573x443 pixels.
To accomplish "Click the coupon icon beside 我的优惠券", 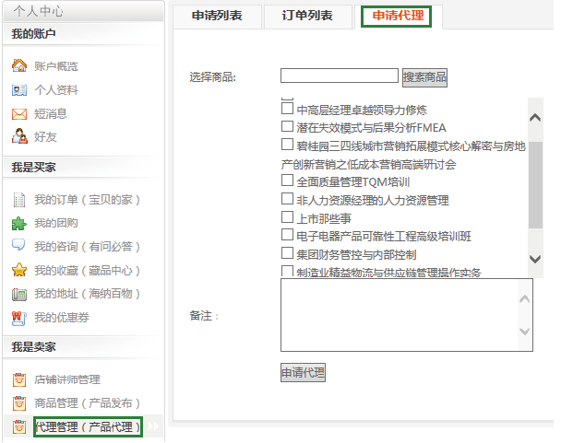I will (18, 318).
